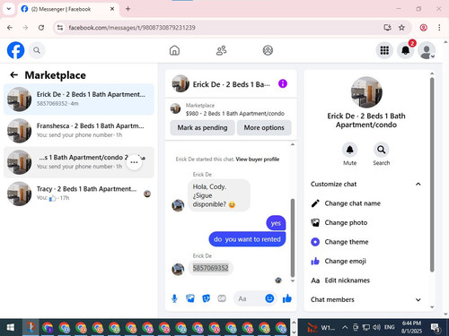Screen dimensions: 449x336
Task: Click large apartment photo in info panel
Action: [x=366, y=92]
